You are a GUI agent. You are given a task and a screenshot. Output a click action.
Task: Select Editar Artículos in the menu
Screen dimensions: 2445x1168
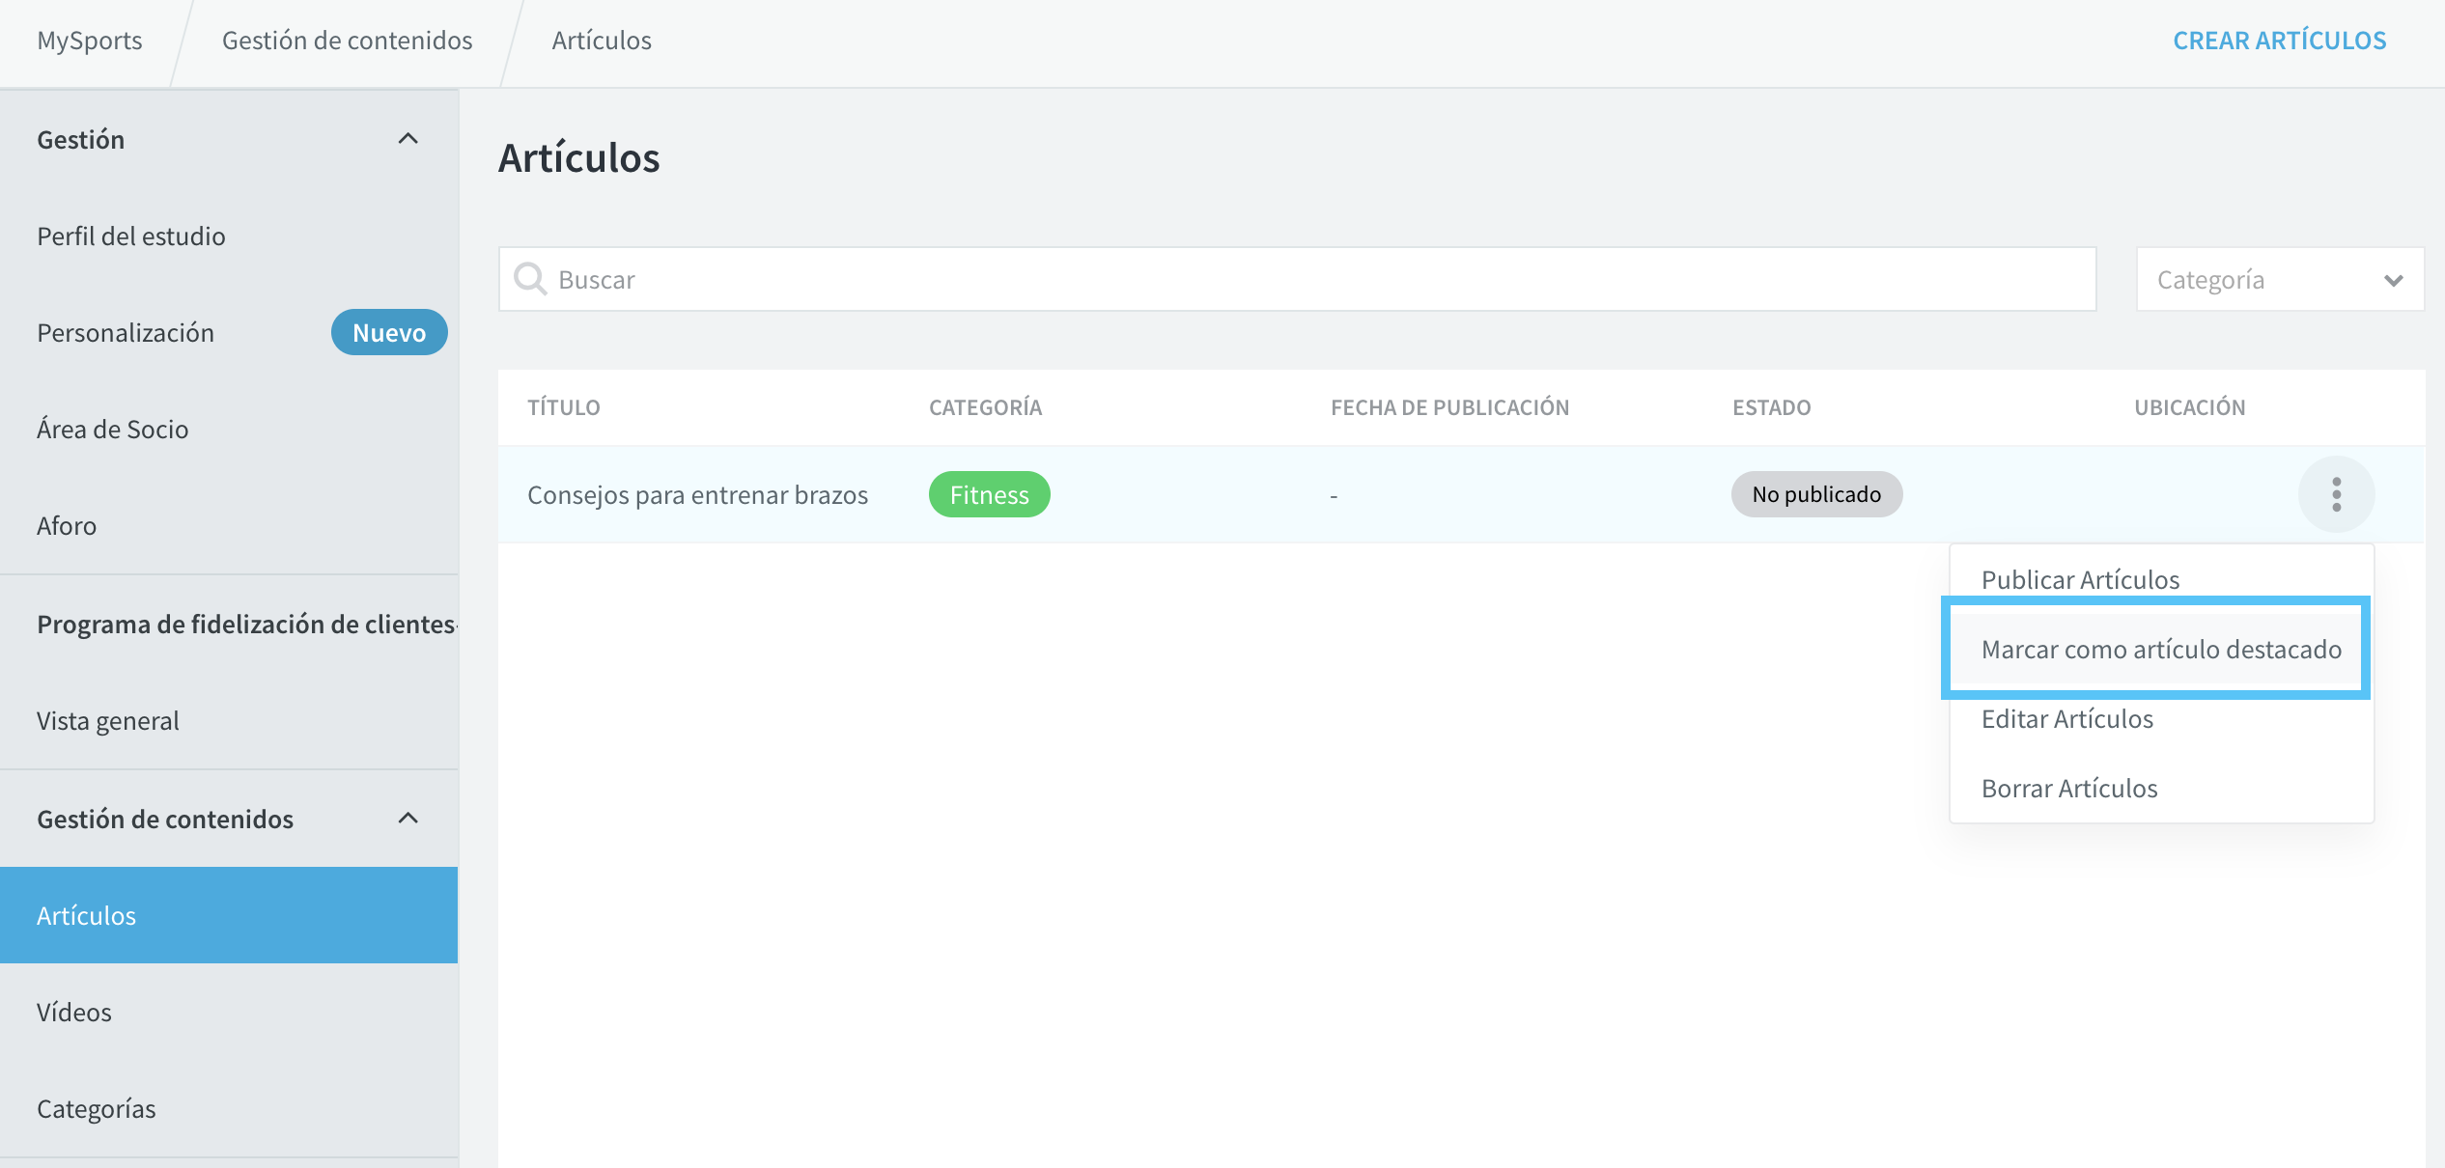(2067, 718)
